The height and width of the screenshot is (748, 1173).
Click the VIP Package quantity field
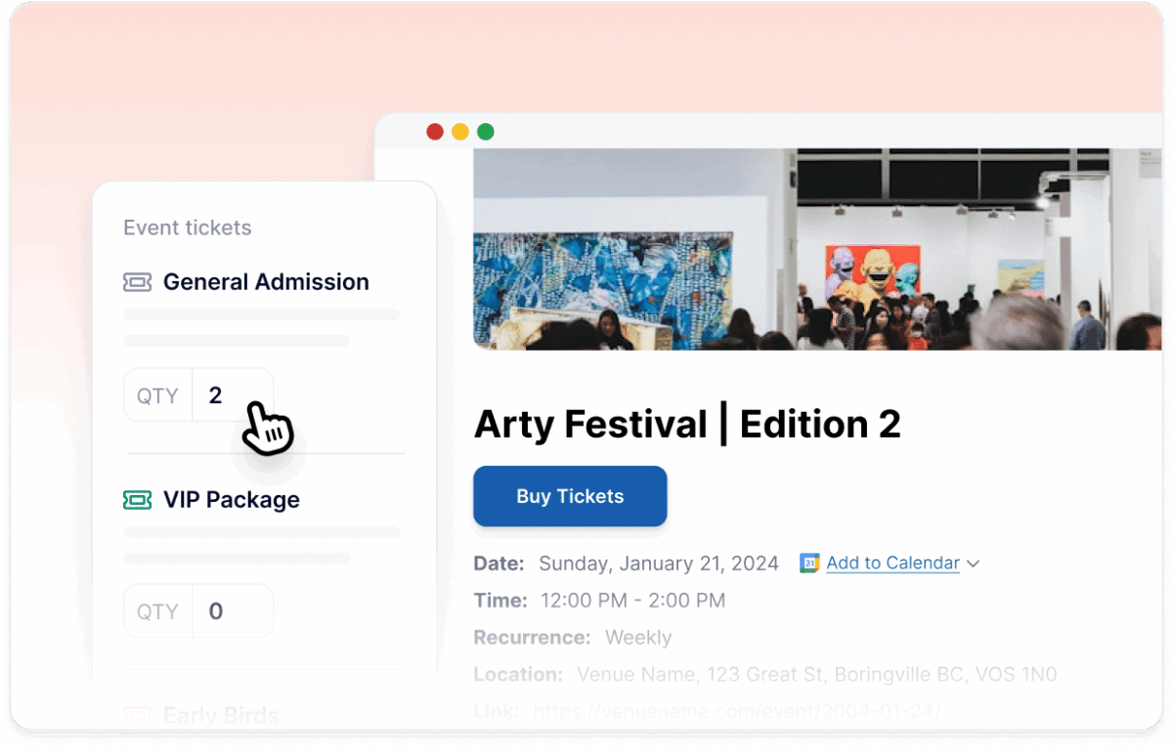click(x=232, y=611)
